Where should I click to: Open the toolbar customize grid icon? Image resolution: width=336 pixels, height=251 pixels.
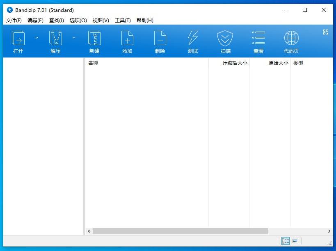click(325, 32)
